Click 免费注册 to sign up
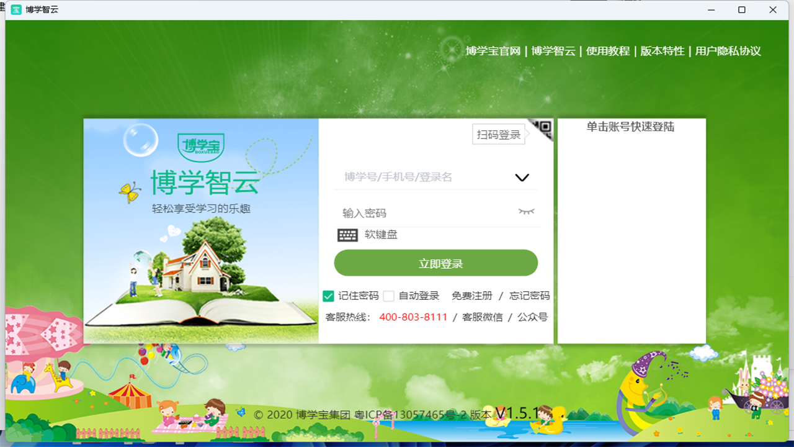The width and height of the screenshot is (794, 447). click(472, 296)
